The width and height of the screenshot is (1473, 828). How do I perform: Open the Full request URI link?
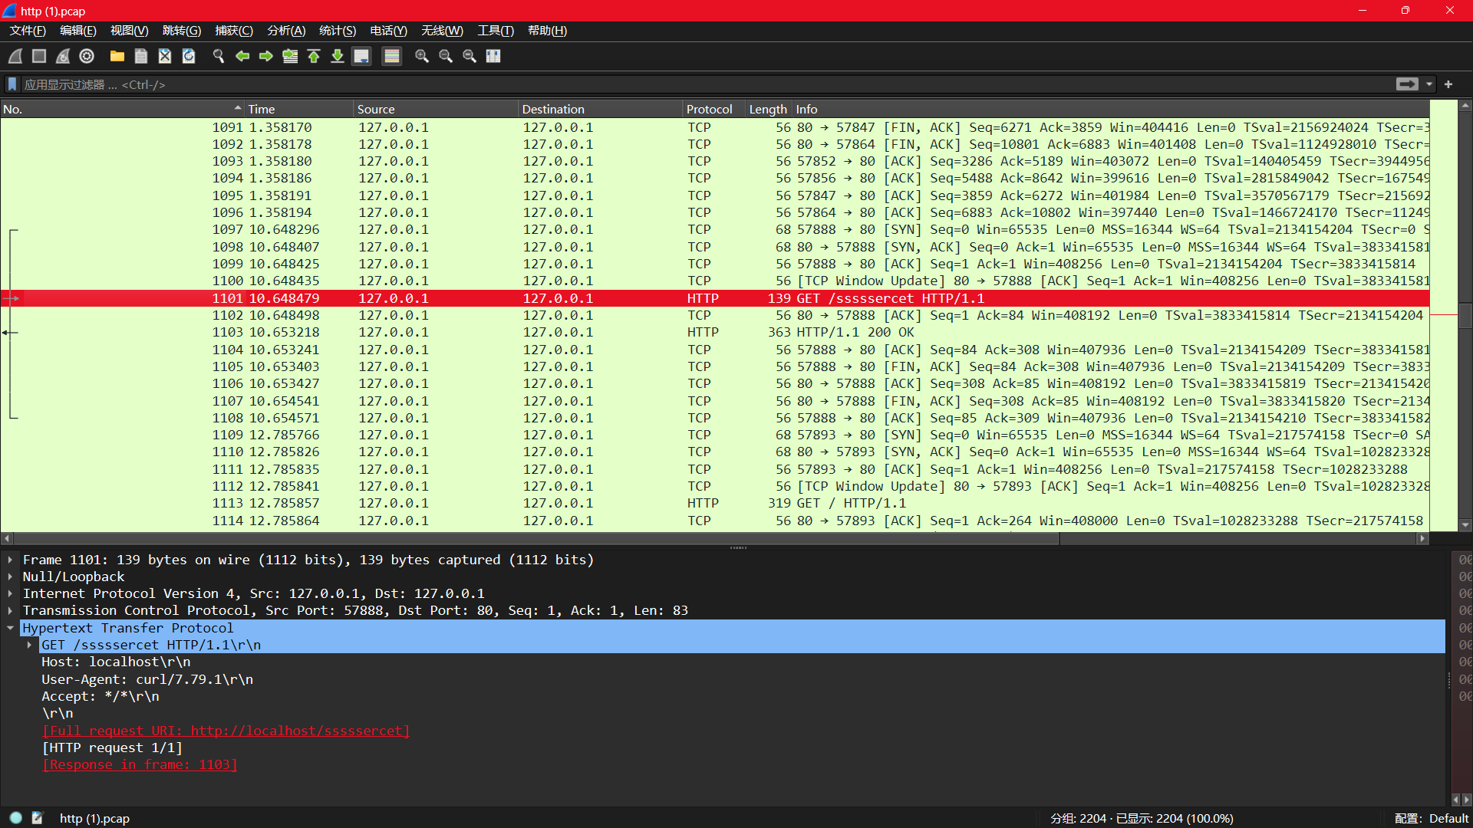[x=226, y=731]
